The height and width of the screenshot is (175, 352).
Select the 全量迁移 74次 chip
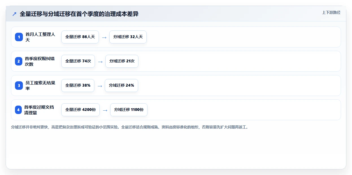click(78, 61)
